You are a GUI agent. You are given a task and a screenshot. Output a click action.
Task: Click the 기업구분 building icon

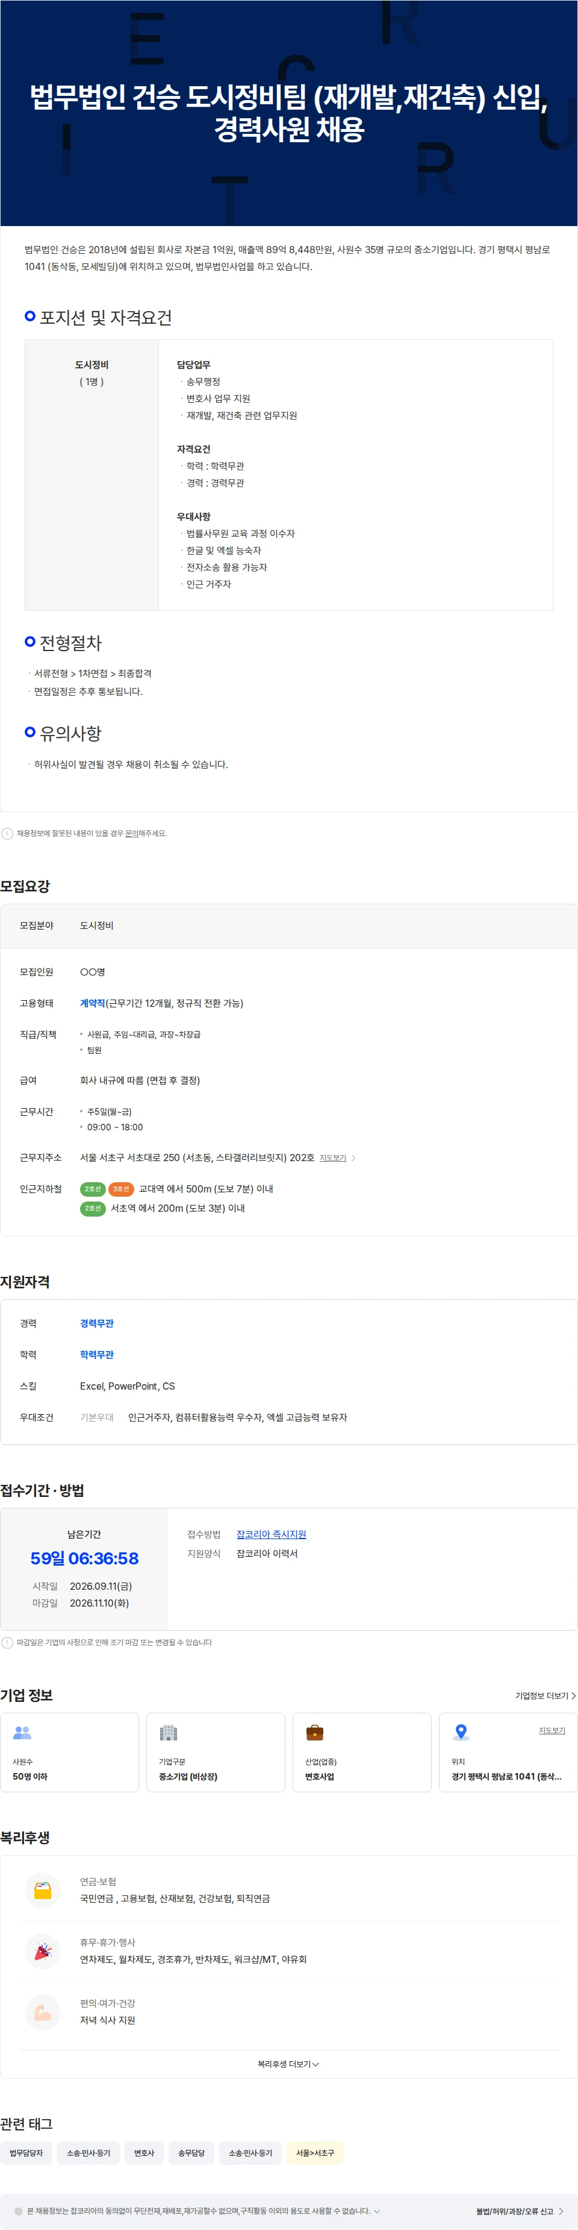169,1732
